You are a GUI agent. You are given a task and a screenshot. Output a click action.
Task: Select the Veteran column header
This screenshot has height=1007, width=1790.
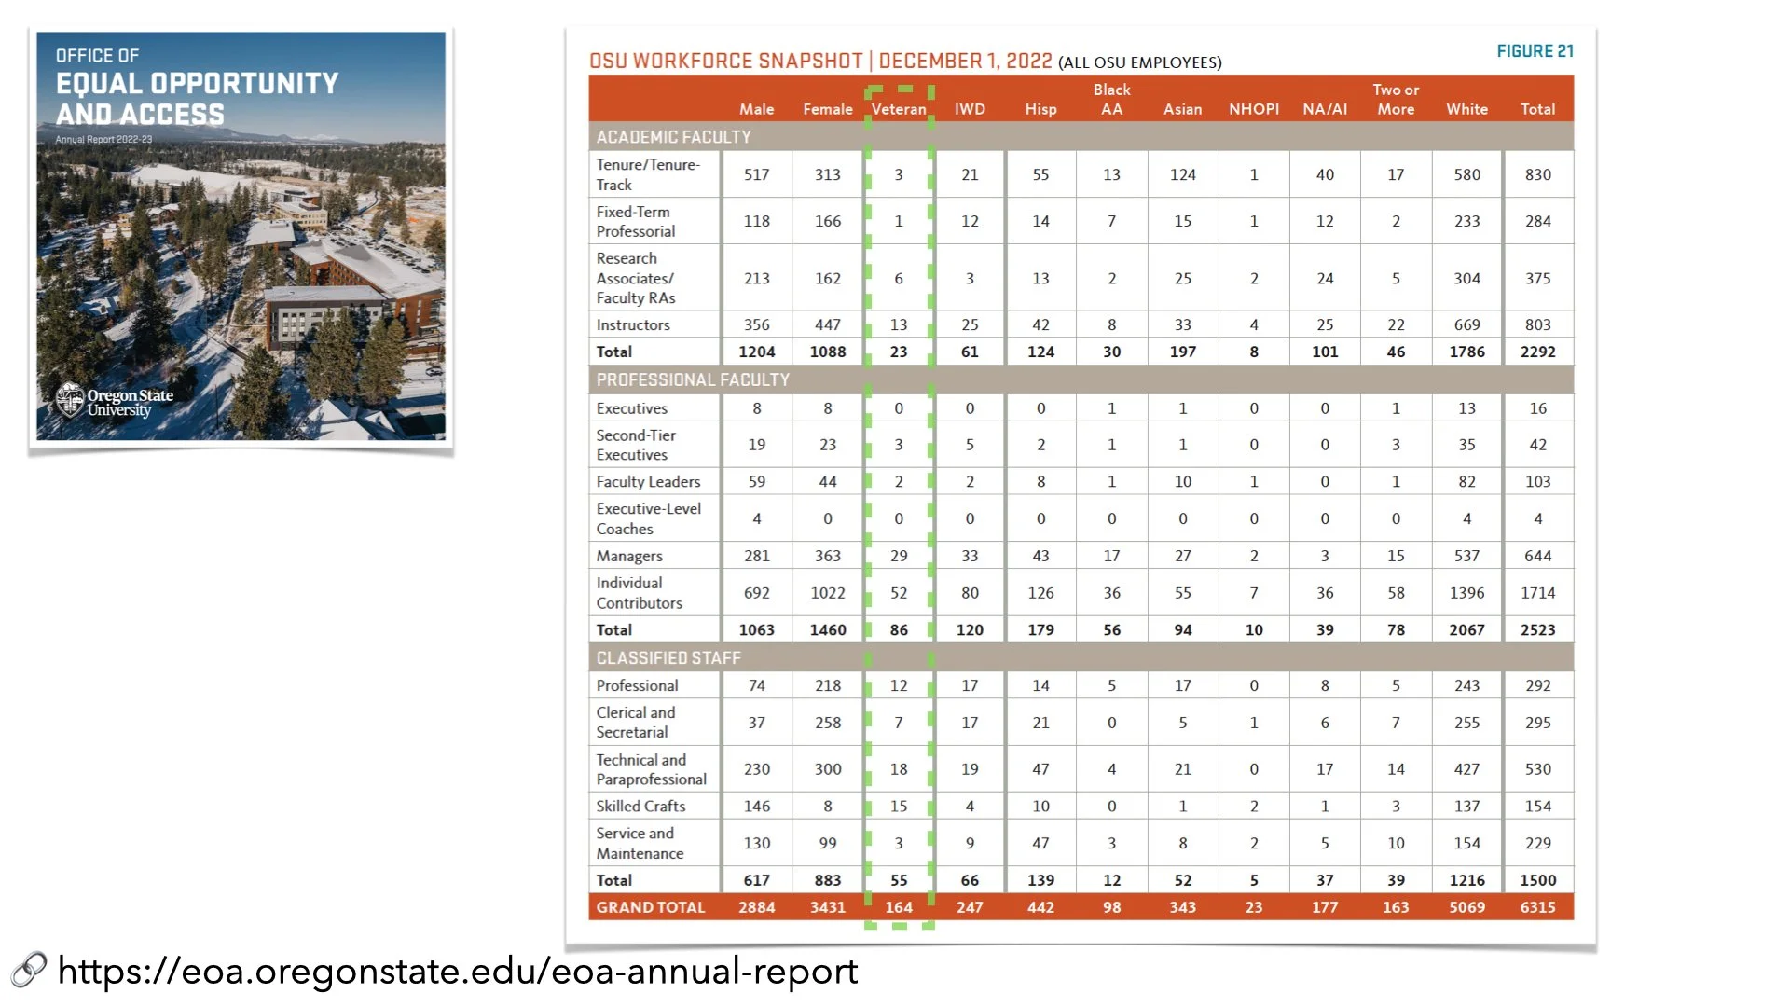[x=898, y=109]
